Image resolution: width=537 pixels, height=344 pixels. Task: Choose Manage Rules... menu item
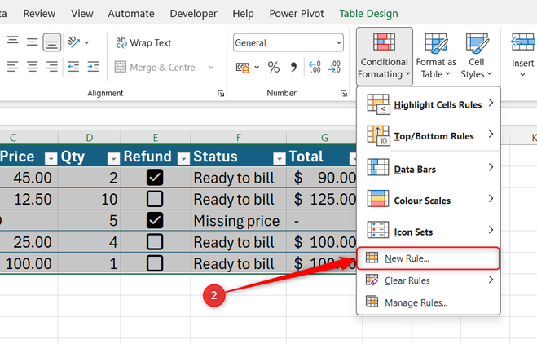[429, 302]
